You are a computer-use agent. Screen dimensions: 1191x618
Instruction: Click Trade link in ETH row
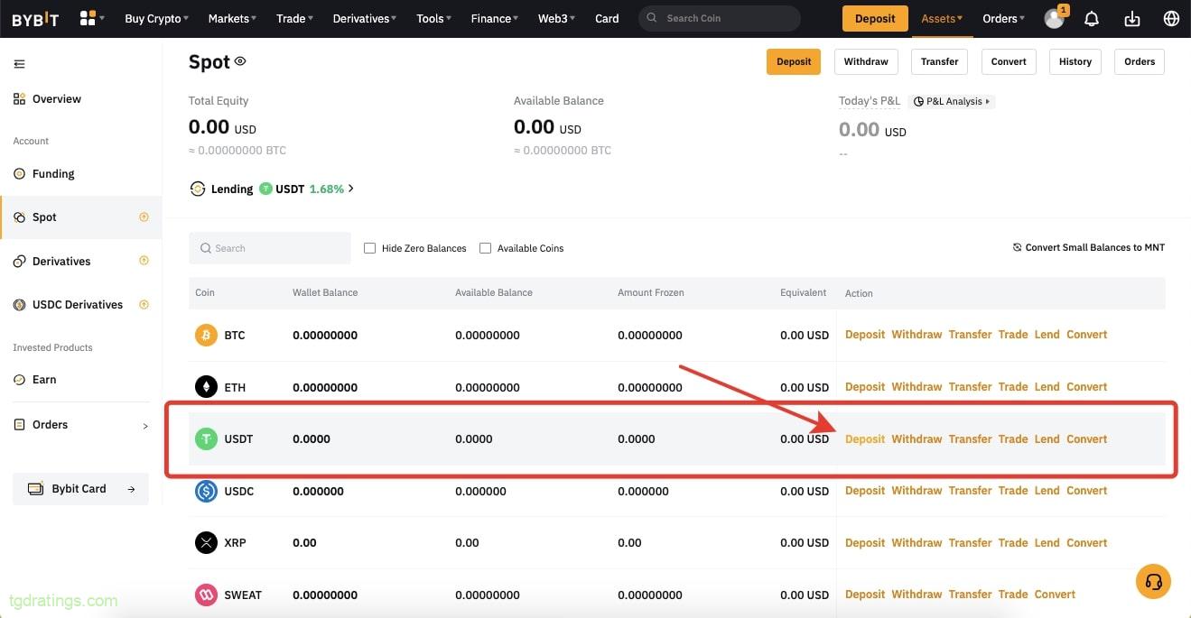click(x=1013, y=387)
